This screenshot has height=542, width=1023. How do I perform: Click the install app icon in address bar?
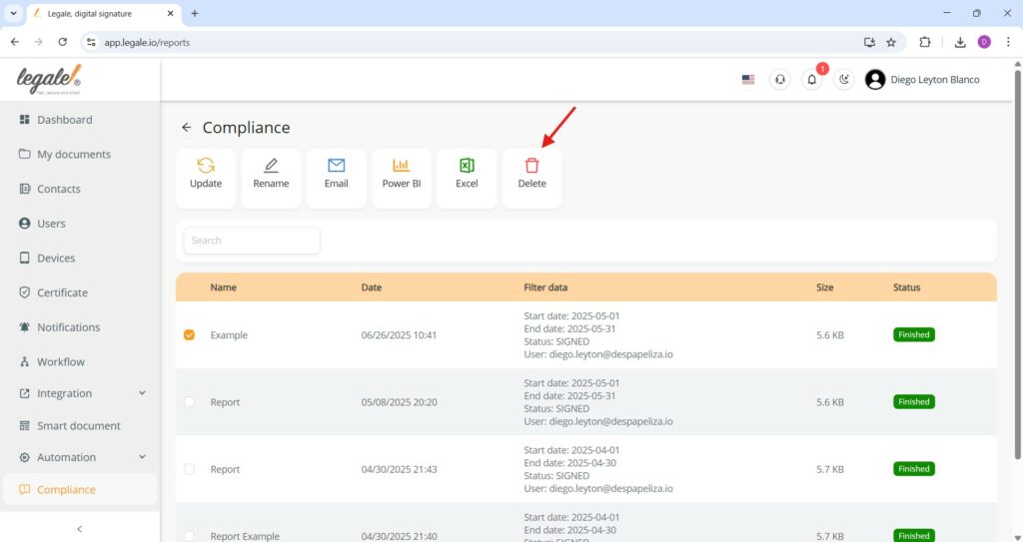coord(870,42)
